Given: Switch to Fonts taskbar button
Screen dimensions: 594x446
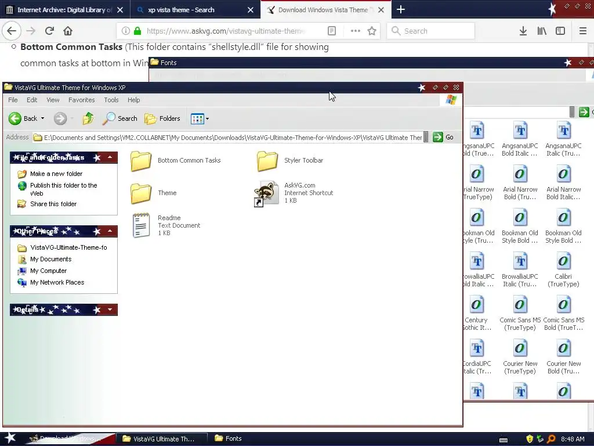Looking at the screenshot, I should (x=228, y=439).
